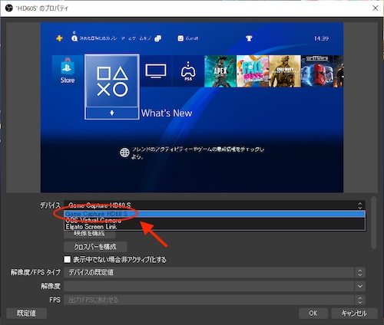
Task: Open the デバイス dropdown
Action: pos(214,205)
